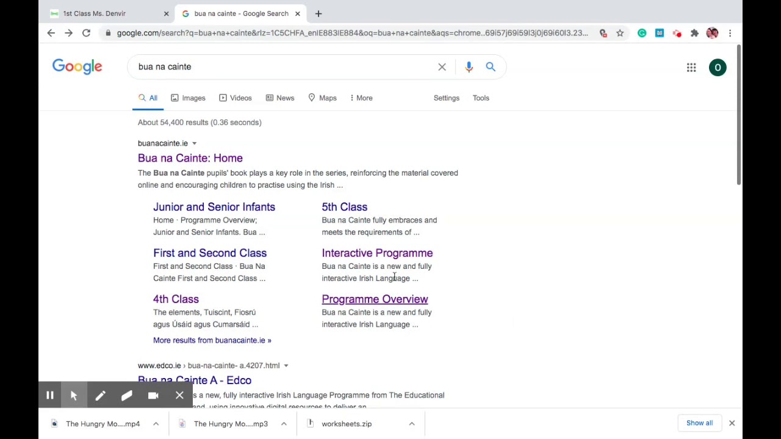The height and width of the screenshot is (439, 781).
Task: Click More results from buanacainte.ie
Action: (x=212, y=340)
